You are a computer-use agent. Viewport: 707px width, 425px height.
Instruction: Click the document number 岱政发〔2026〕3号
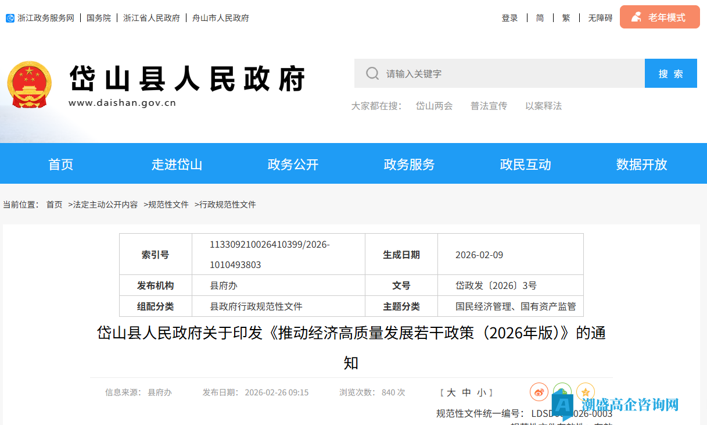point(496,285)
